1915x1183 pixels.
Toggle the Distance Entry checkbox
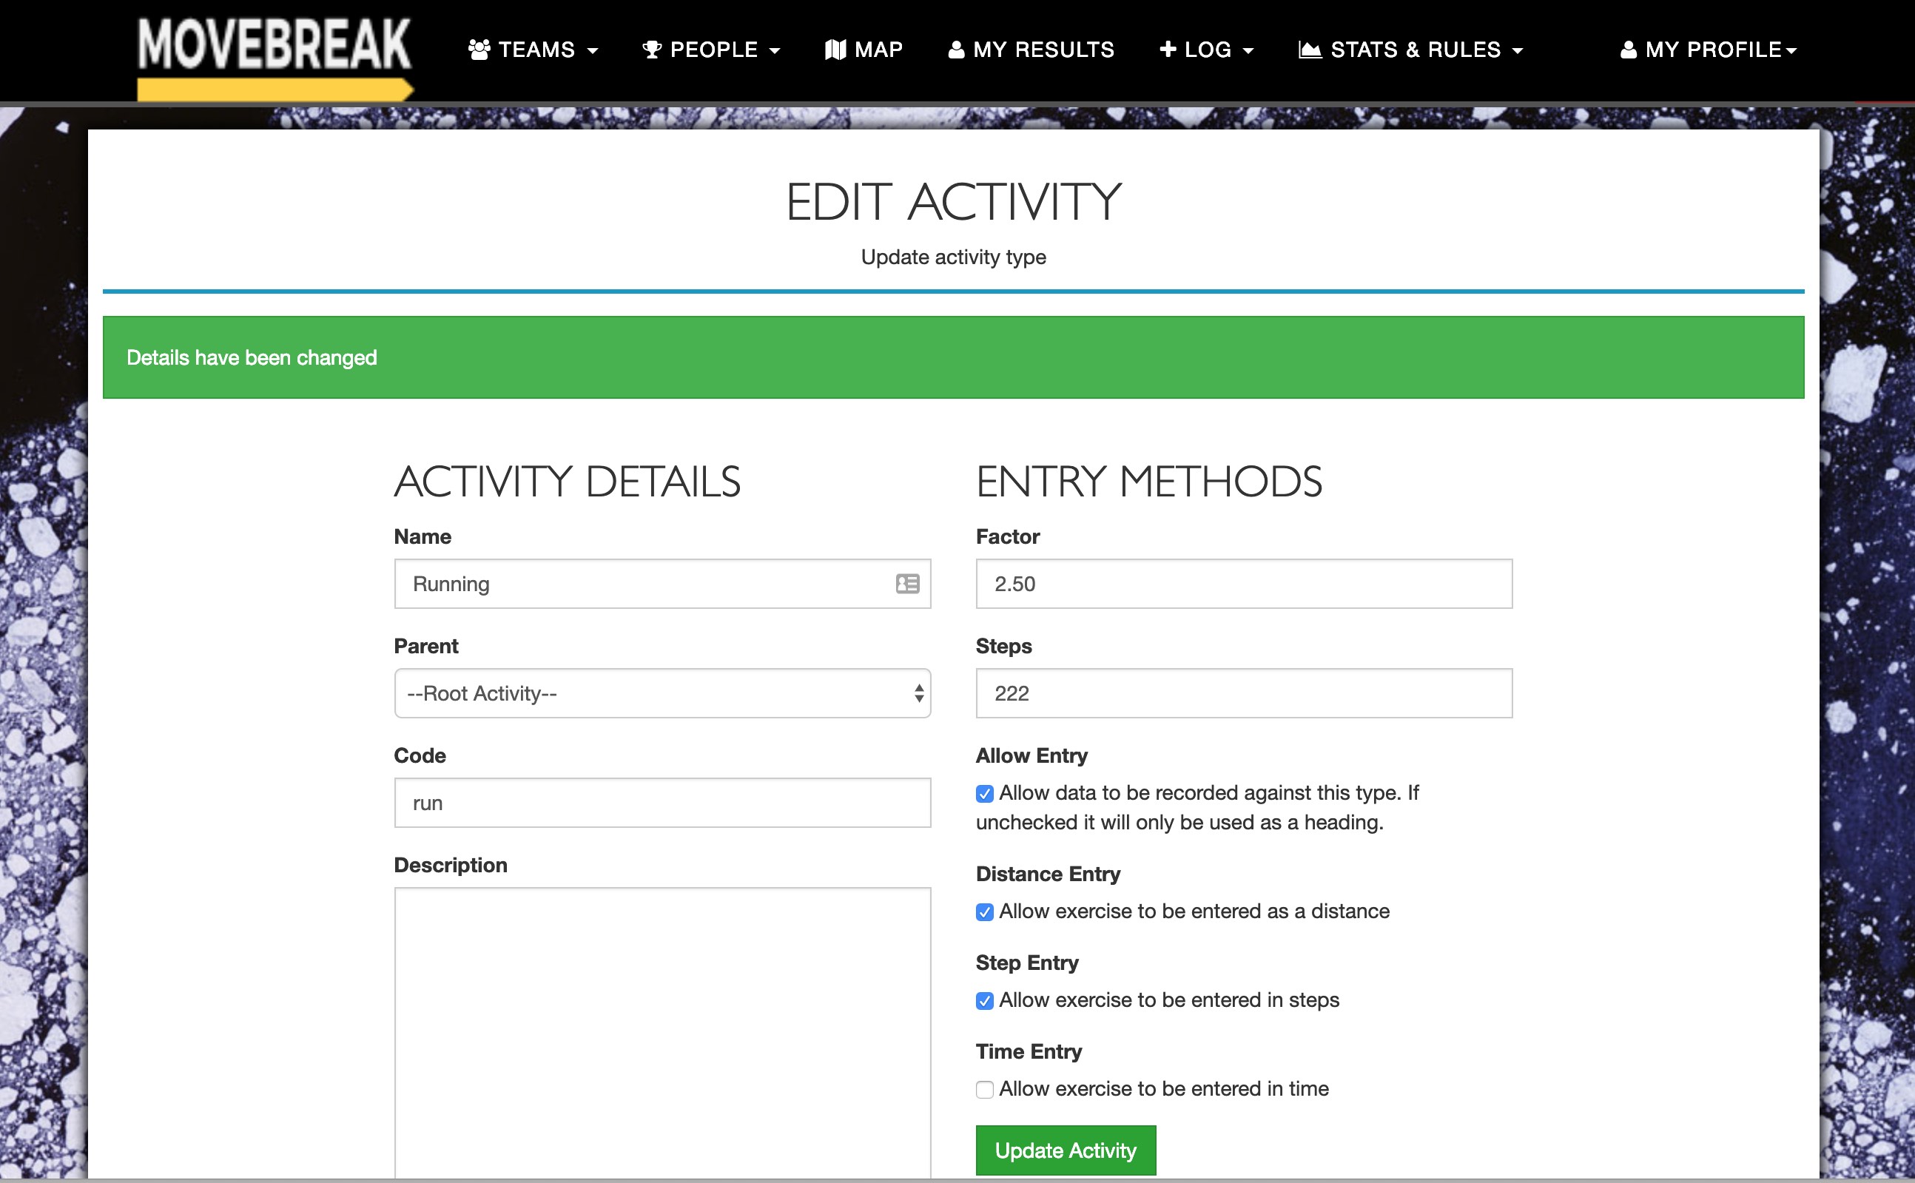984,911
